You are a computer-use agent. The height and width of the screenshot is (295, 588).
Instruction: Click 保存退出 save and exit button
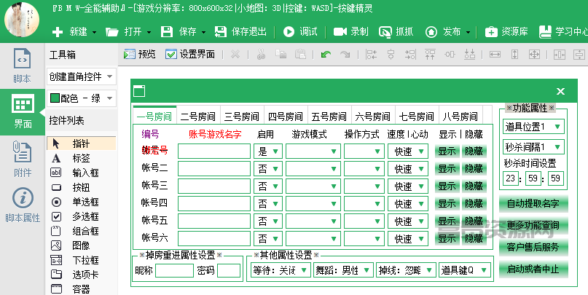240,32
